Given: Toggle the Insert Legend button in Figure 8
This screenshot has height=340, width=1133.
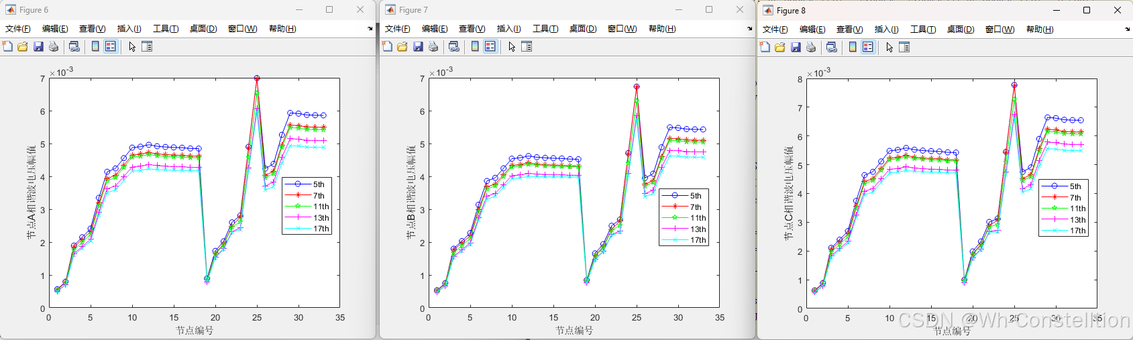Looking at the screenshot, I should (868, 47).
